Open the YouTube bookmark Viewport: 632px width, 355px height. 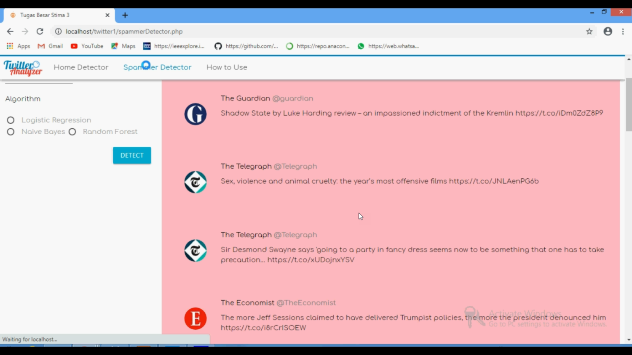[x=87, y=46]
